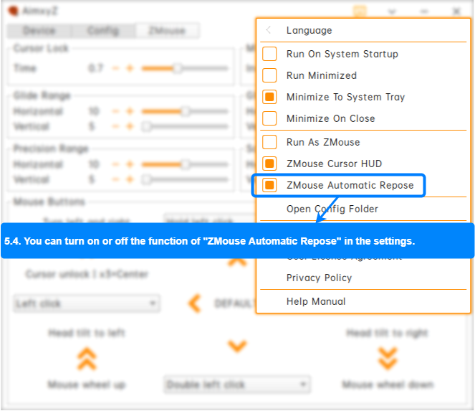Viewport: 475px width, 411px height.
Task: Adjust the Cursor Lock Time slider
Action: 177,68
